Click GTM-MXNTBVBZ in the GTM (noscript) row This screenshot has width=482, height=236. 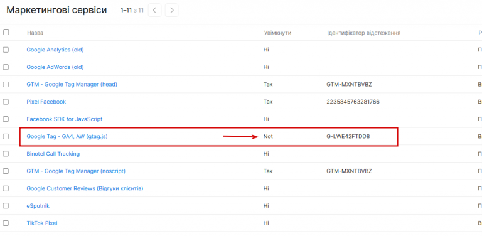(349, 171)
